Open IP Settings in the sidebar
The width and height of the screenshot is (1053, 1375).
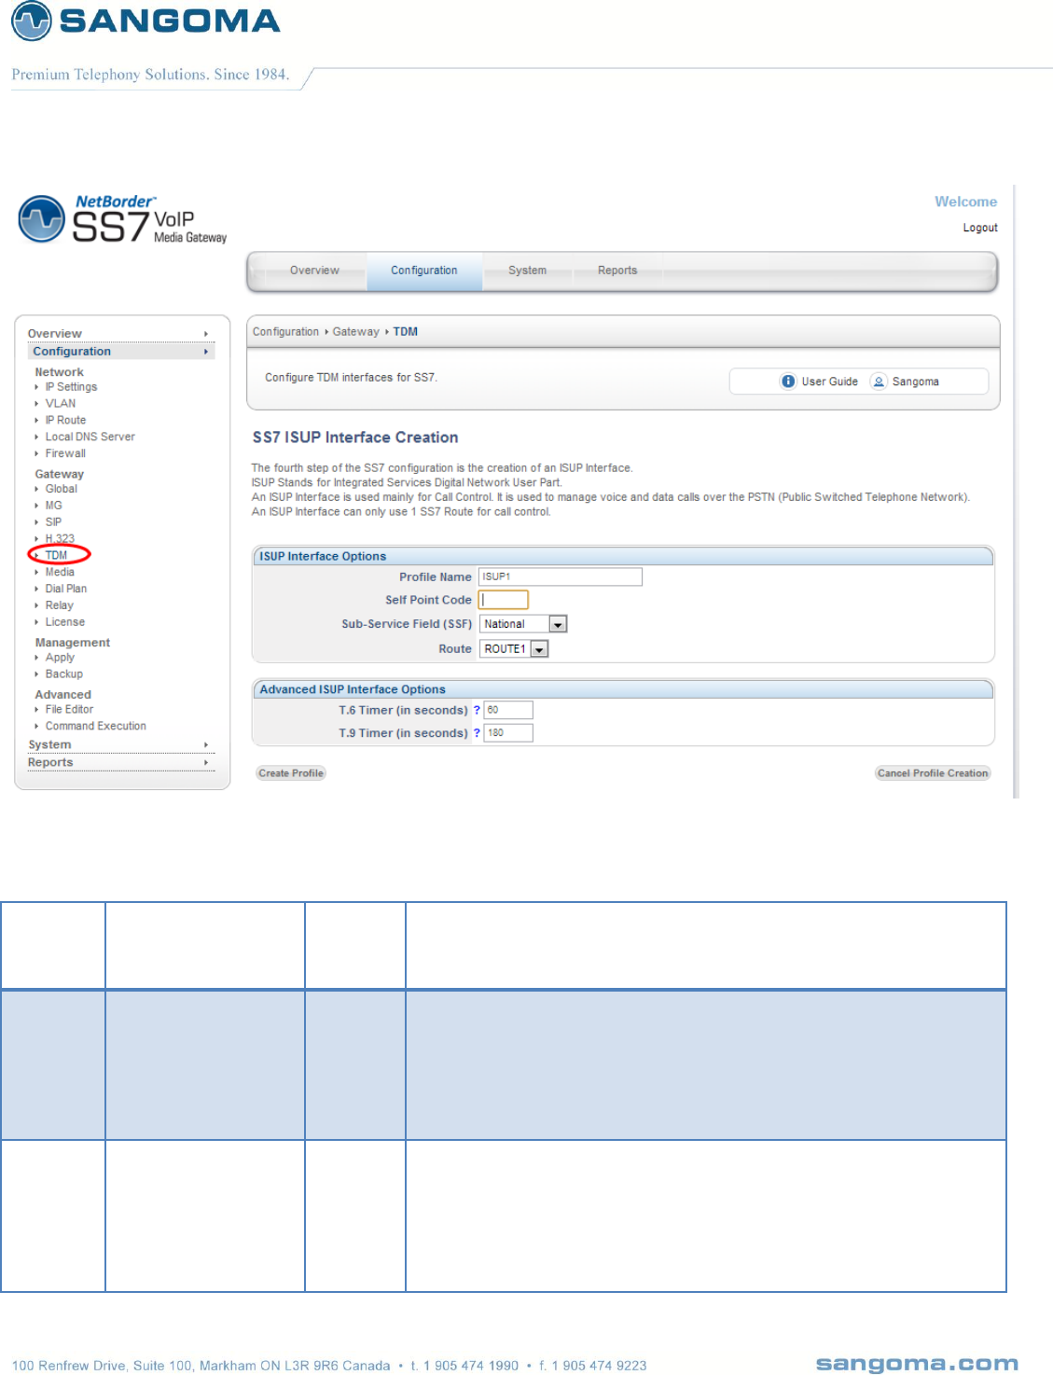71,387
